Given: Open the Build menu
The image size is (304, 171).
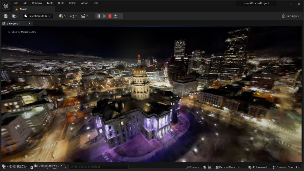Looking at the screenshot, I should tap(61, 3).
